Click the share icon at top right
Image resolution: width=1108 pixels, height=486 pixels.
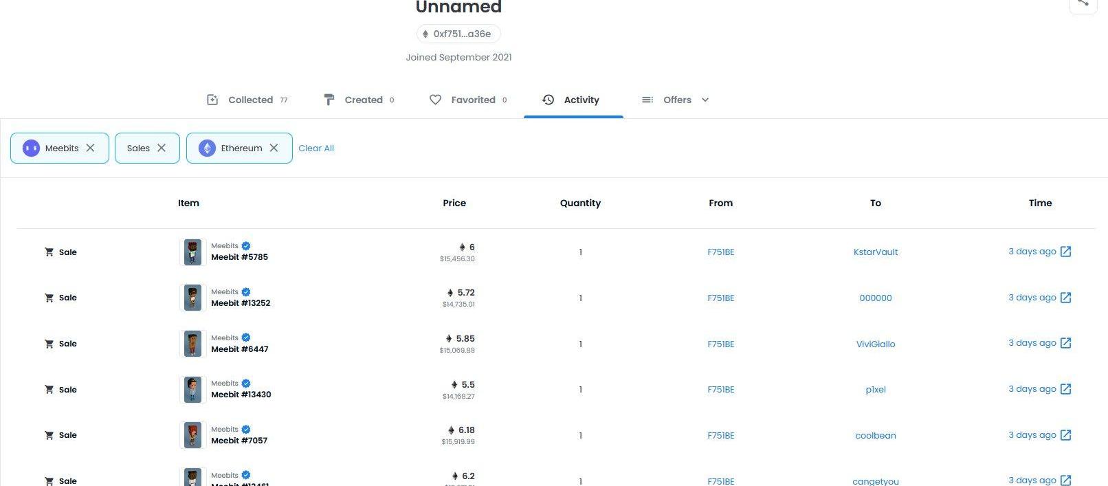[x=1083, y=3]
